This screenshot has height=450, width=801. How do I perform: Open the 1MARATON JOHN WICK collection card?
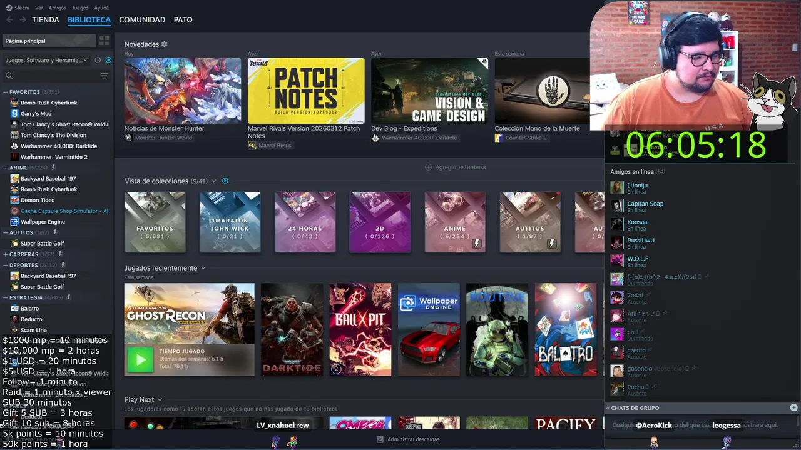(x=230, y=222)
